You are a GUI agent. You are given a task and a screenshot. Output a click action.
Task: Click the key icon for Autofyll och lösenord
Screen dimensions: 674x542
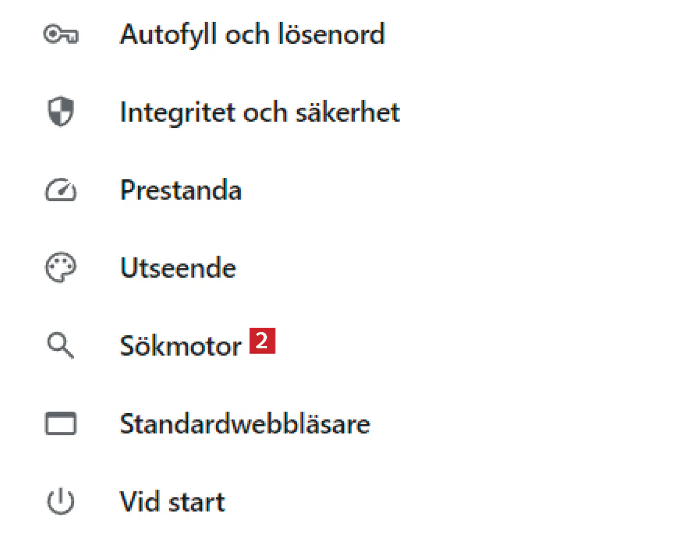point(61,35)
